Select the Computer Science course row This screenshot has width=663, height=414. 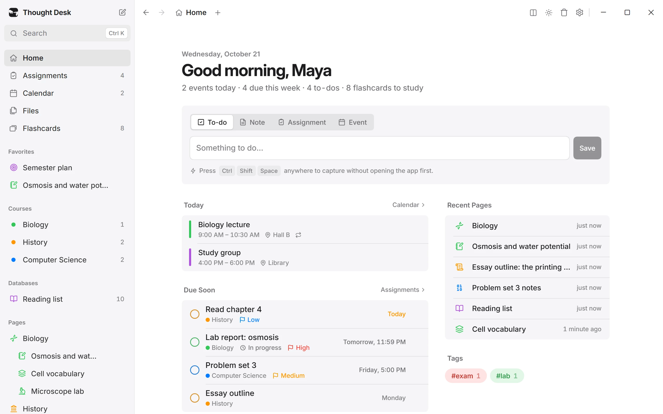pos(67,260)
